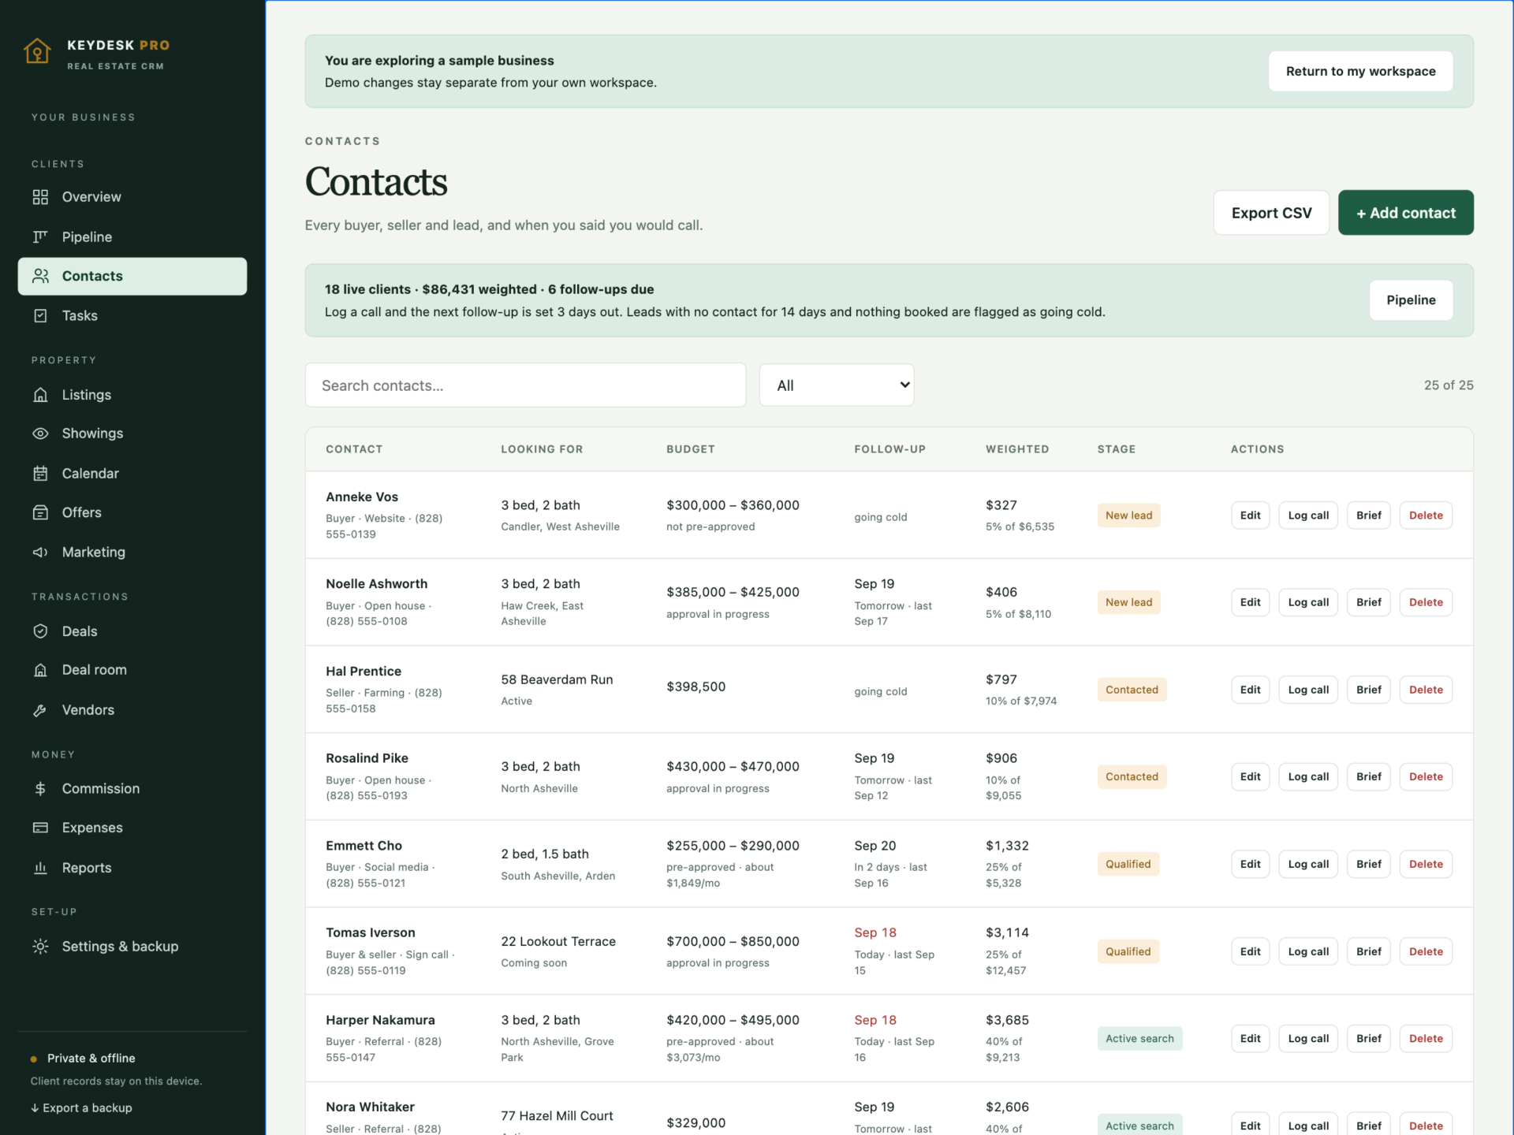Screen dimensions: 1514x1135
Task: Edit the Harper Nakamura contact
Action: click(1250, 1039)
